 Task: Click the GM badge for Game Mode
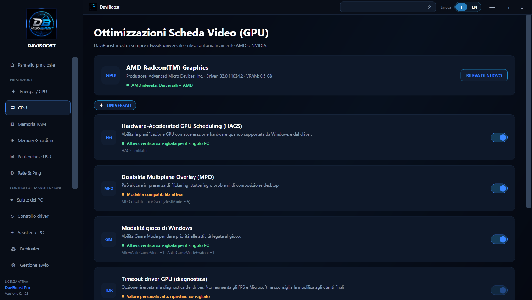(x=109, y=240)
